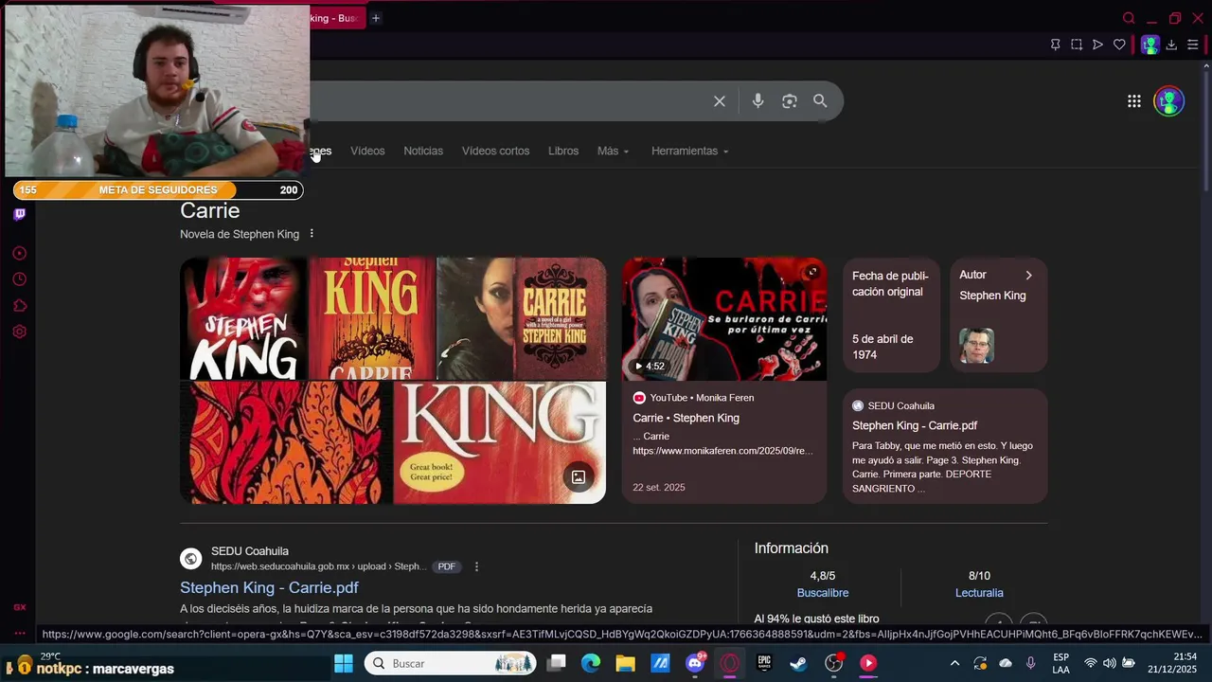This screenshot has width=1212, height=682.
Task: Switch to the Noticias search tab
Action: (x=423, y=151)
